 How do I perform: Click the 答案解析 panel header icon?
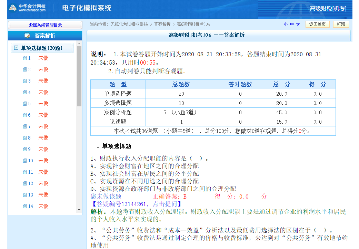[27, 36]
